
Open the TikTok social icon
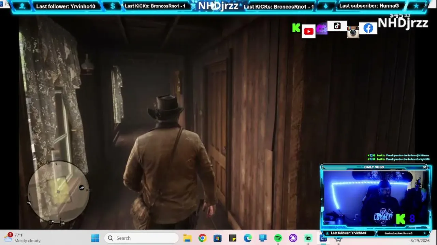(x=337, y=26)
